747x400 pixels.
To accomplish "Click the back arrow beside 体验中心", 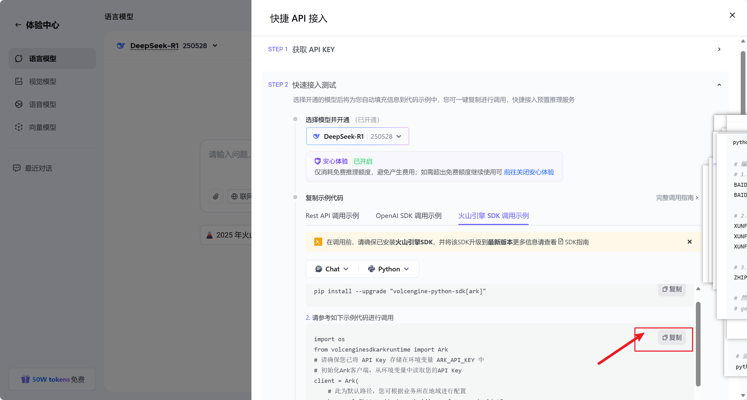I will (18, 25).
